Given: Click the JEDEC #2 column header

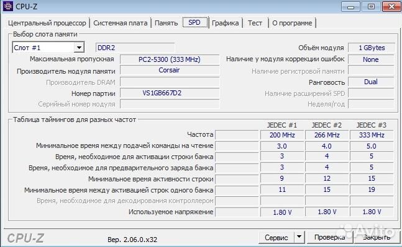Looking at the screenshot, I should pos(327,125).
